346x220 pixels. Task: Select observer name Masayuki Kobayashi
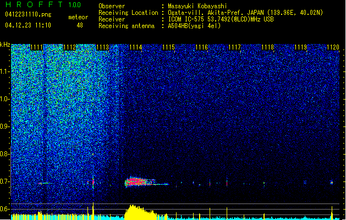(x=197, y=6)
